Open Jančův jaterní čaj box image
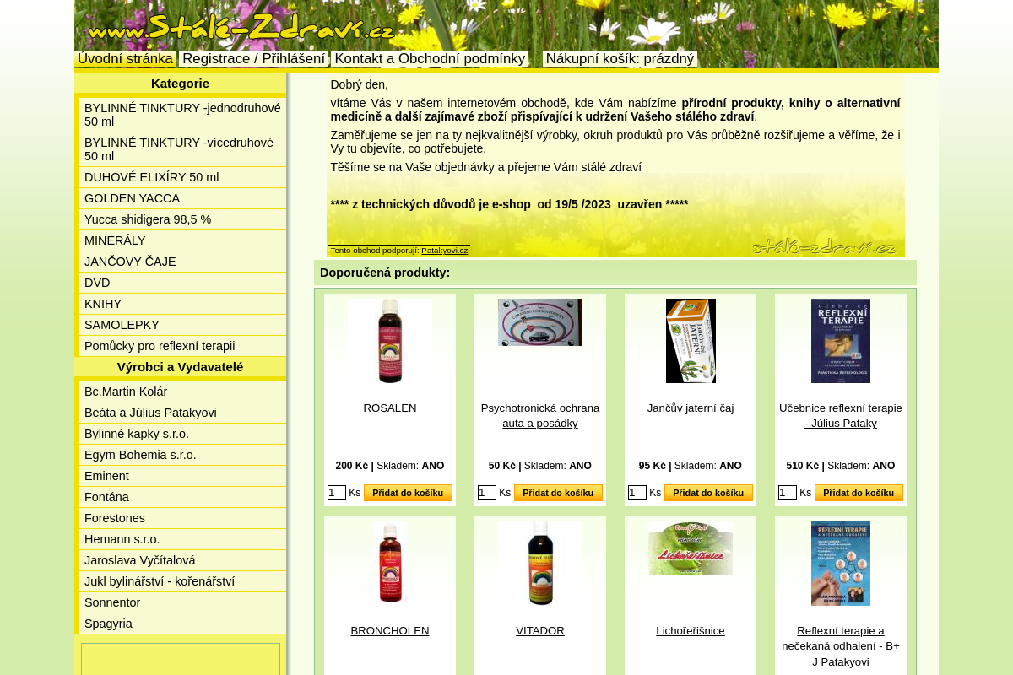Screen dimensions: 1013x675 point(691,341)
